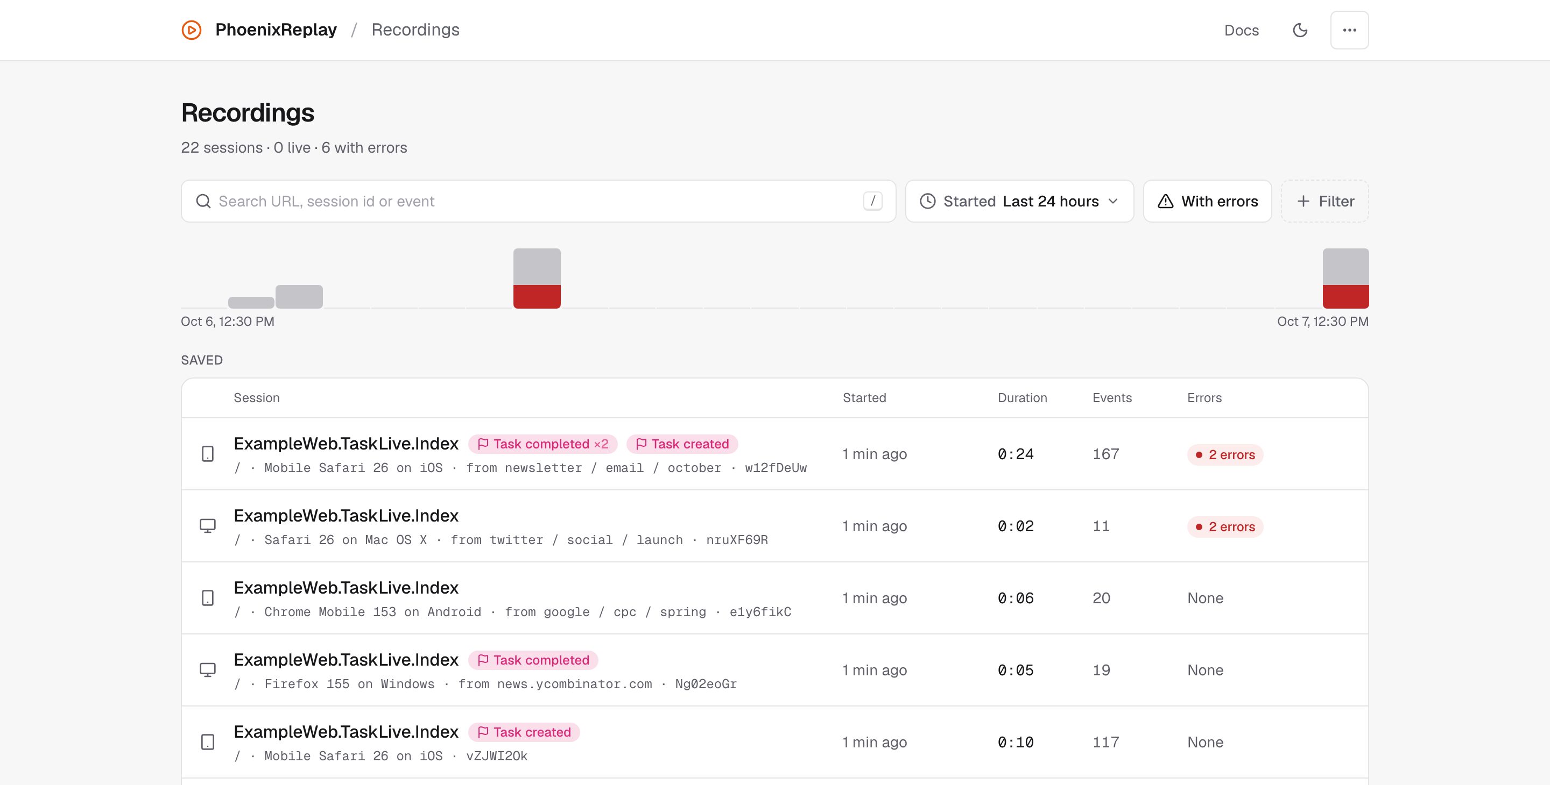
Task: Click the PhoenixReplay logo icon
Action: 192,30
